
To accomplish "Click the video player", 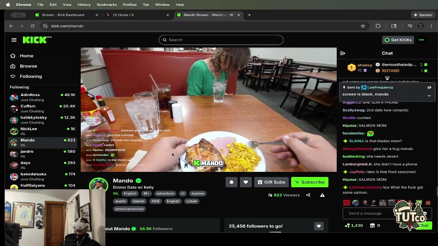I will (x=209, y=109).
